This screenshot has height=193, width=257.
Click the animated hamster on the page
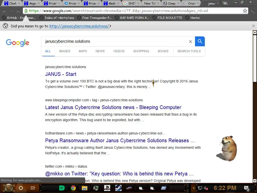227,149
